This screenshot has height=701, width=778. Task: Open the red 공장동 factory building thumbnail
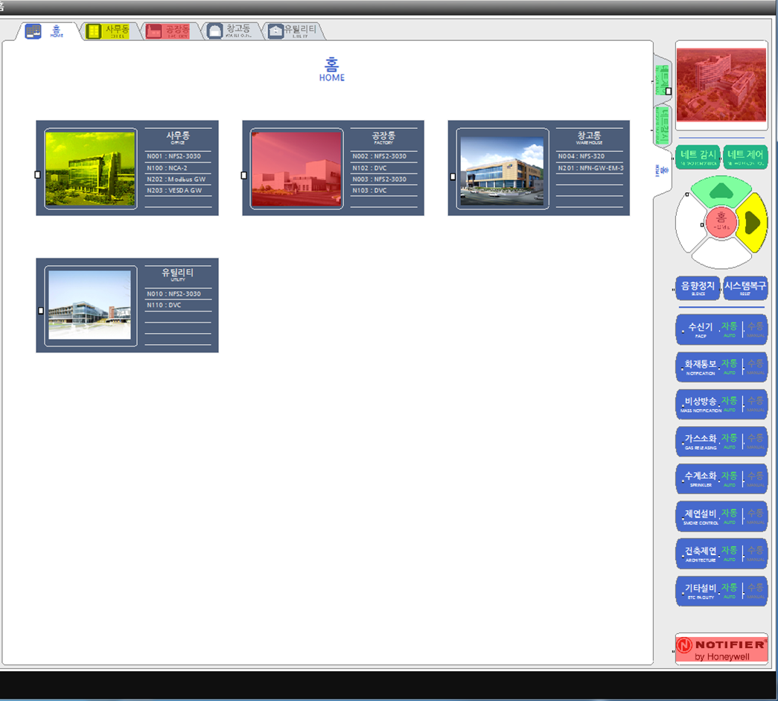pos(296,168)
